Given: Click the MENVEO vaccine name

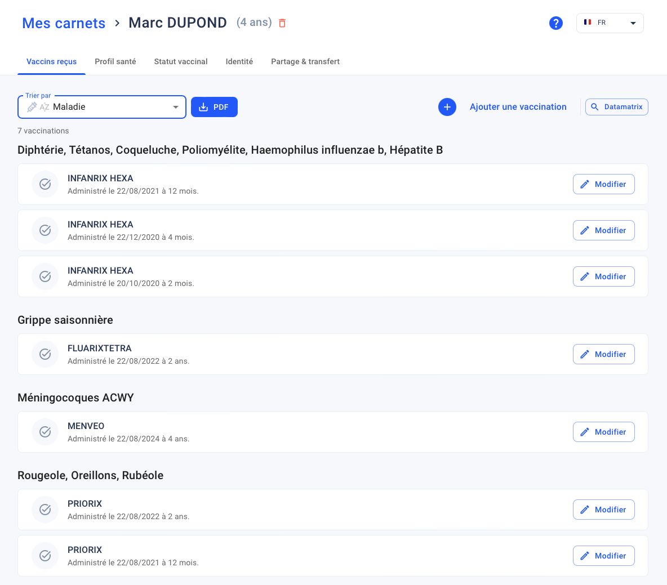Looking at the screenshot, I should click(86, 426).
